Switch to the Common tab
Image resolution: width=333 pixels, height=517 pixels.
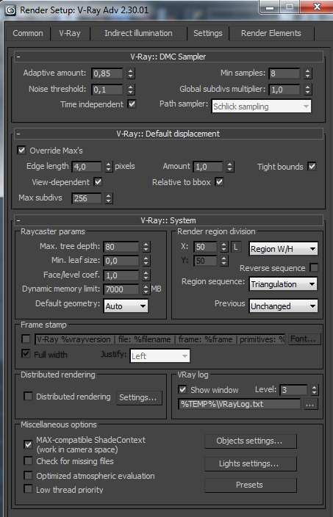(x=28, y=33)
